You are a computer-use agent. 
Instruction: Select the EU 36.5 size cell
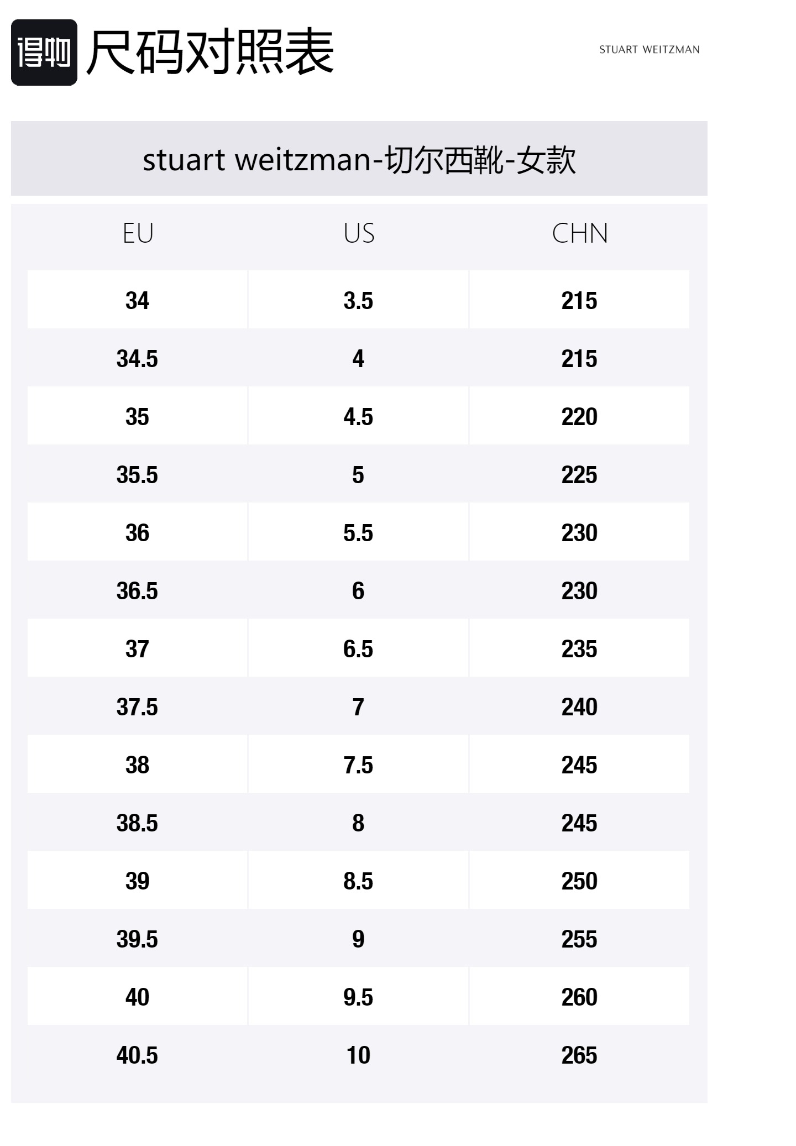pyautogui.click(x=137, y=590)
